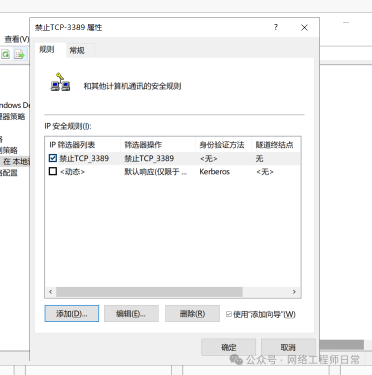Screen dimensions: 372x375
Task: Select the 禁止TCP_3389 filter list name
Action: pyautogui.click(x=84, y=158)
